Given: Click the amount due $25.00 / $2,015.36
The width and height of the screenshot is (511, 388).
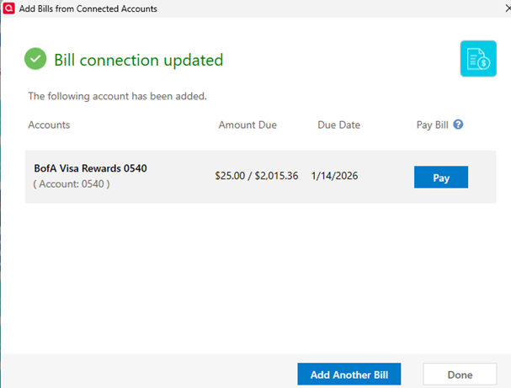Looking at the screenshot, I should pos(256,176).
